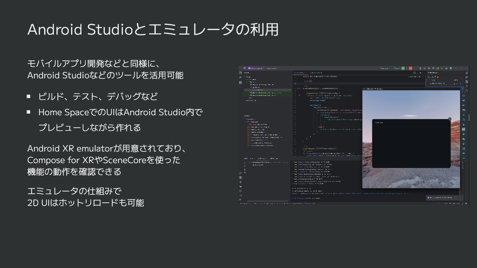Image resolution: width=477 pixels, height=268 pixels.
Task: Click the highlighted Build tool window icon, bottom-left strip
Action: pyautogui.click(x=240, y=178)
